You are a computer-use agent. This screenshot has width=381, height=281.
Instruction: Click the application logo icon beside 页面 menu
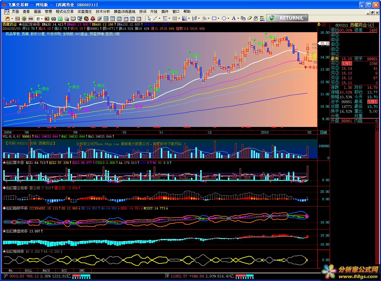point(7,12)
